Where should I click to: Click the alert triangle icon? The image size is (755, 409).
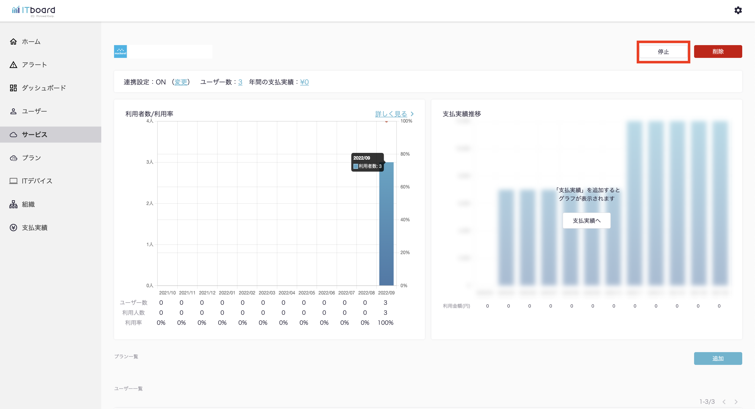13,65
